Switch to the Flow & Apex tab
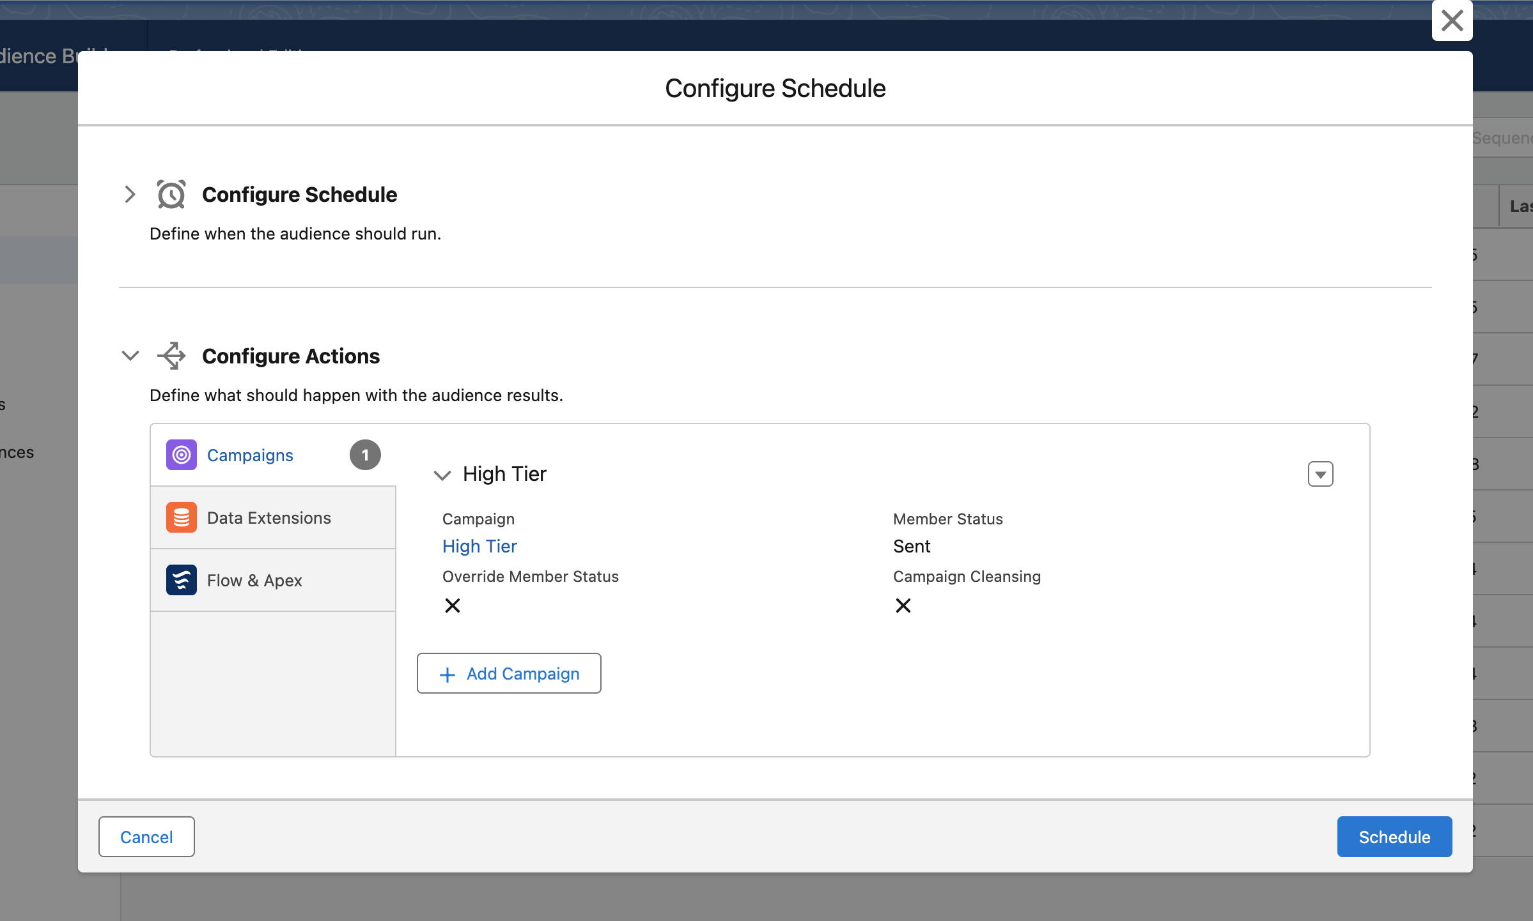The image size is (1533, 921). (254, 581)
